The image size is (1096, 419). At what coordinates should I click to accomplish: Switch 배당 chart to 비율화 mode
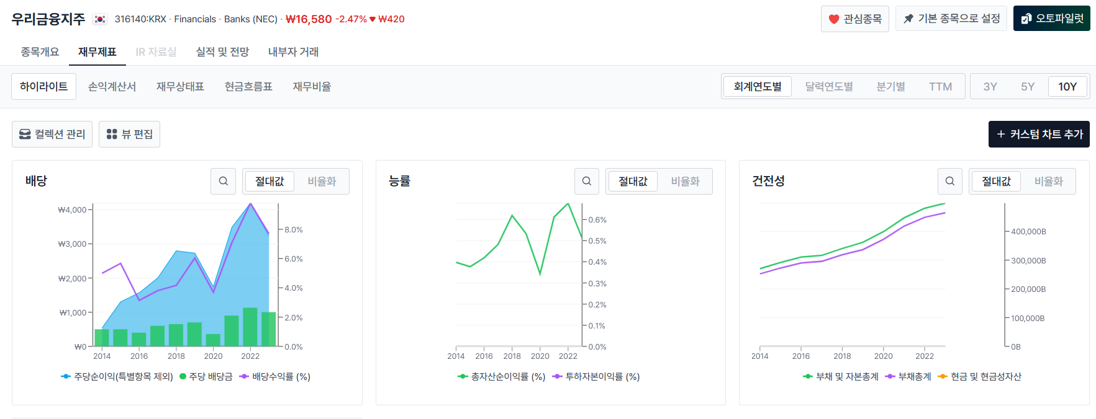pyautogui.click(x=322, y=181)
